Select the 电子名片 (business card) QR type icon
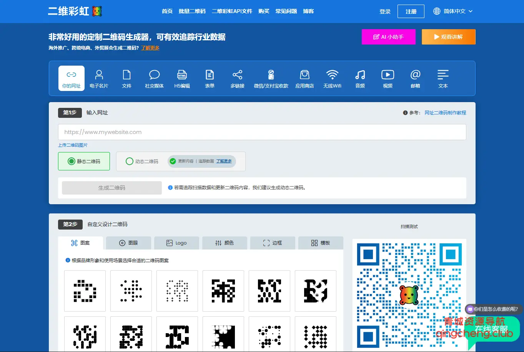The height and width of the screenshot is (352, 524). click(x=99, y=78)
